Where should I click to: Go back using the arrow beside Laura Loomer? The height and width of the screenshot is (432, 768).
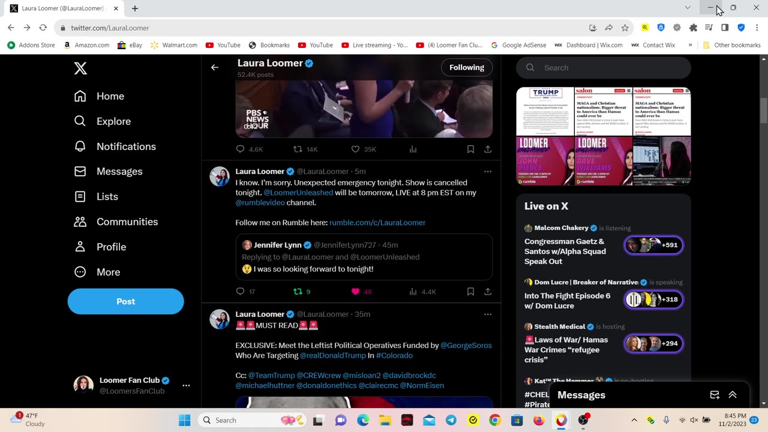click(215, 67)
